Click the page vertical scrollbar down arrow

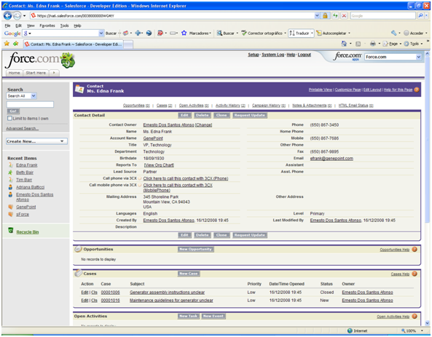427,323
